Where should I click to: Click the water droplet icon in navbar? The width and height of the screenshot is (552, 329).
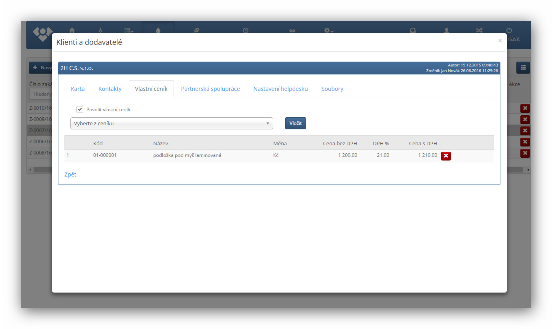pos(158,30)
